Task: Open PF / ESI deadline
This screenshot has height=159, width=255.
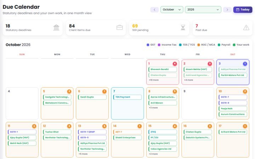Action: [x=163, y=137]
